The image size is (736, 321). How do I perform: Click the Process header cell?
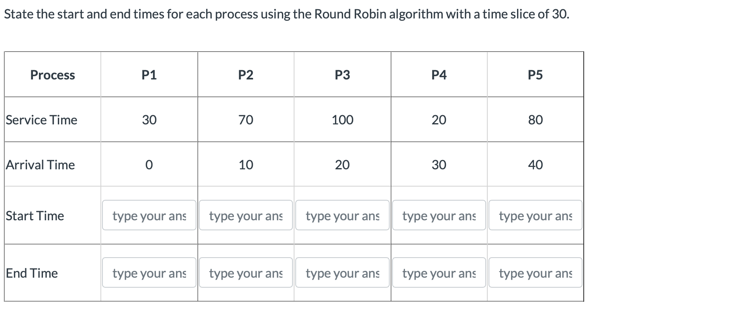click(x=52, y=75)
